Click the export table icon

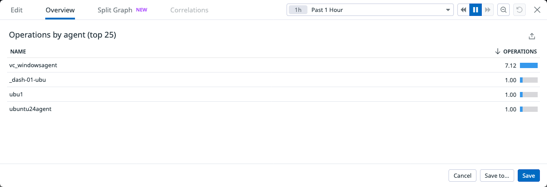[532, 37]
